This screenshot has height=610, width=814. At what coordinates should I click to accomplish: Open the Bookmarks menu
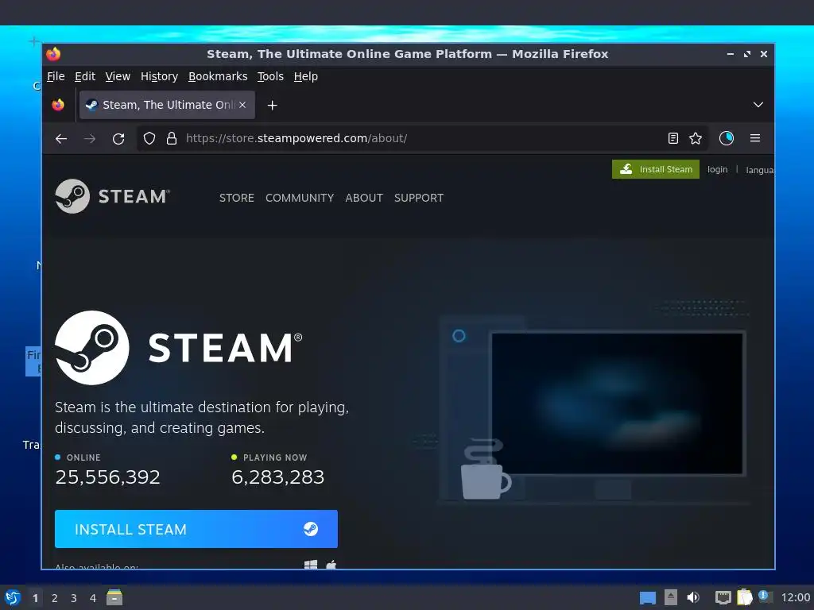[x=218, y=76]
